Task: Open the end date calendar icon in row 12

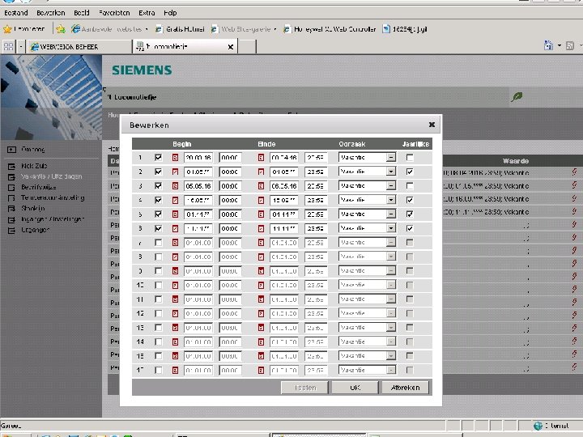Action: point(261,314)
